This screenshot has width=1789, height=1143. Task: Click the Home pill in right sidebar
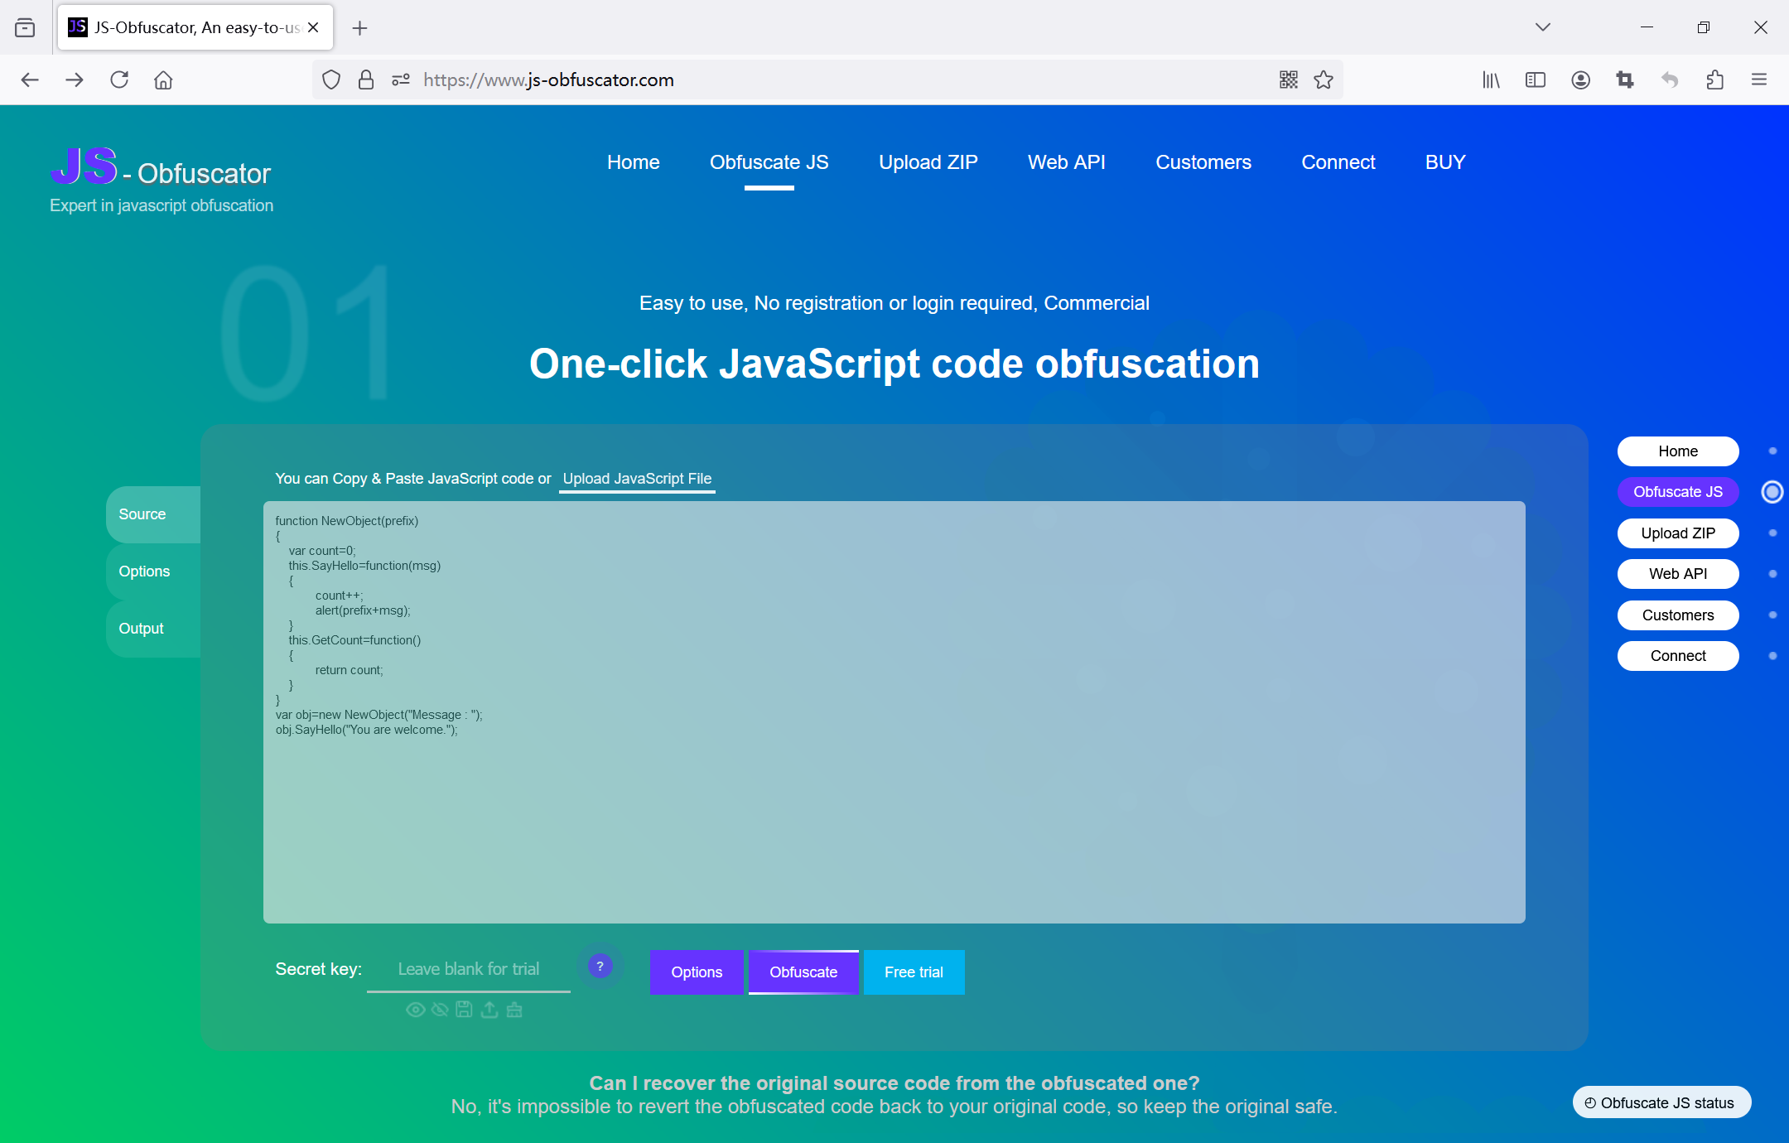tap(1678, 451)
